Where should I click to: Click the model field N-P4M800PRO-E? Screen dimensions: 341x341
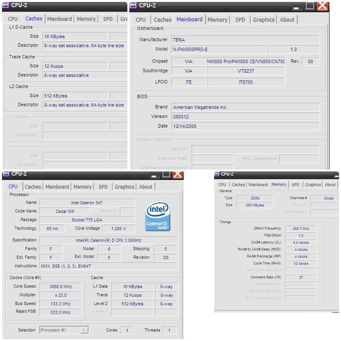(218, 49)
